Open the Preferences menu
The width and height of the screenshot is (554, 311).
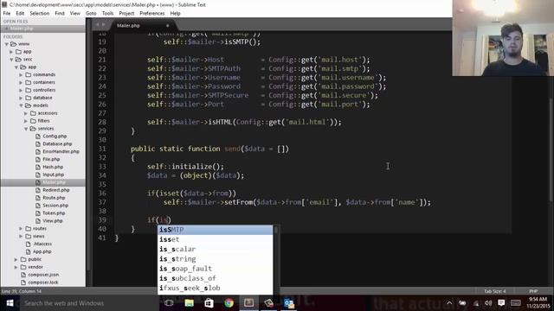(152, 14)
